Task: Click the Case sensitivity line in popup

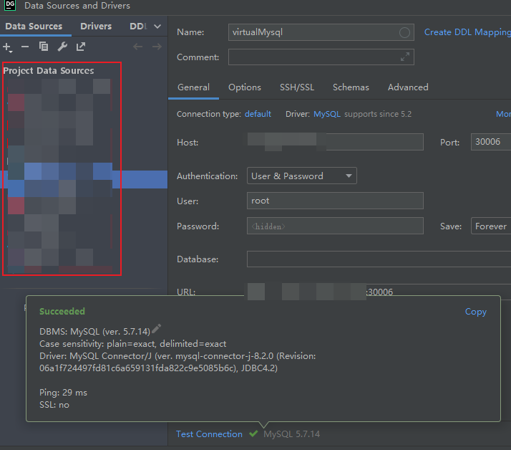Action: [x=132, y=344]
